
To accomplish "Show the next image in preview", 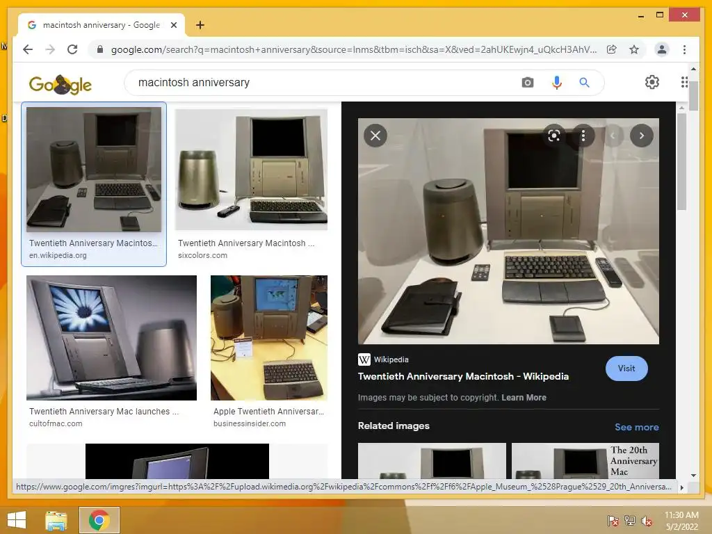I will click(642, 136).
